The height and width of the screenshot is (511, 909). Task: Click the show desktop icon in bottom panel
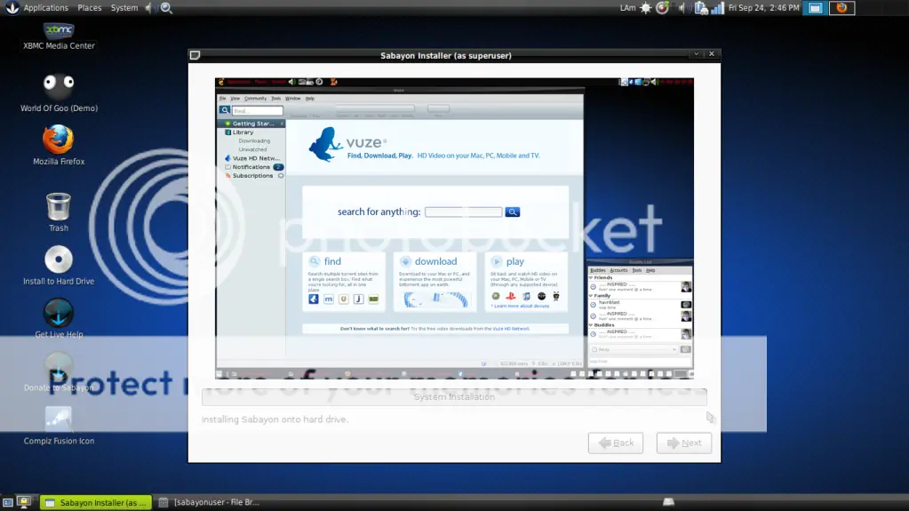point(7,502)
